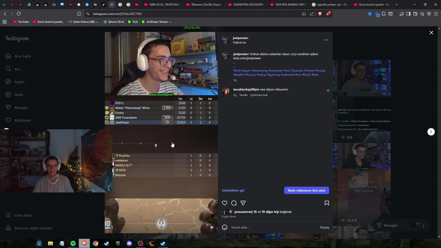This screenshot has width=441, height=248.
Task: Open the YouTube bookmark
Action: [21, 22]
